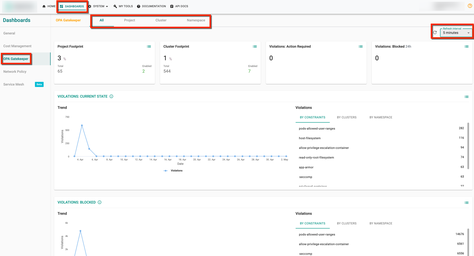Click the Home icon in top navigation

(x=44, y=6)
